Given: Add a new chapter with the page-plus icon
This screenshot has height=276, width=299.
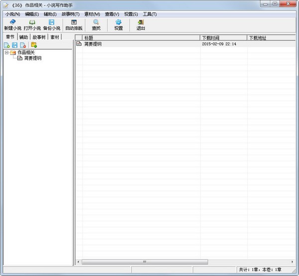Looking at the screenshot, I should point(6,45).
